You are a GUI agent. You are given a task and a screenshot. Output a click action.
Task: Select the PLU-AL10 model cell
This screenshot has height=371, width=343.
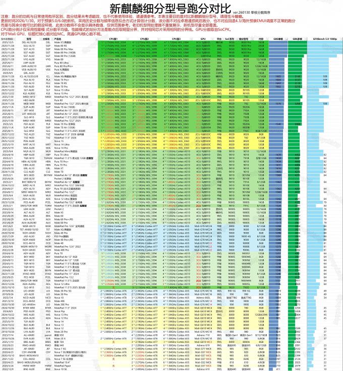tap(29, 83)
